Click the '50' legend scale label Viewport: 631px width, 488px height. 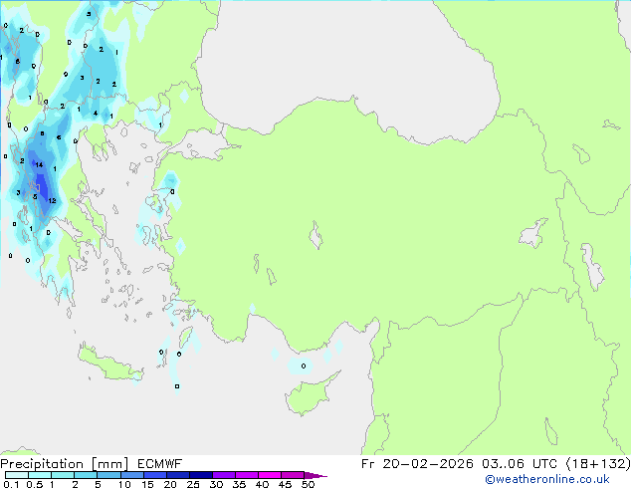[308, 484]
